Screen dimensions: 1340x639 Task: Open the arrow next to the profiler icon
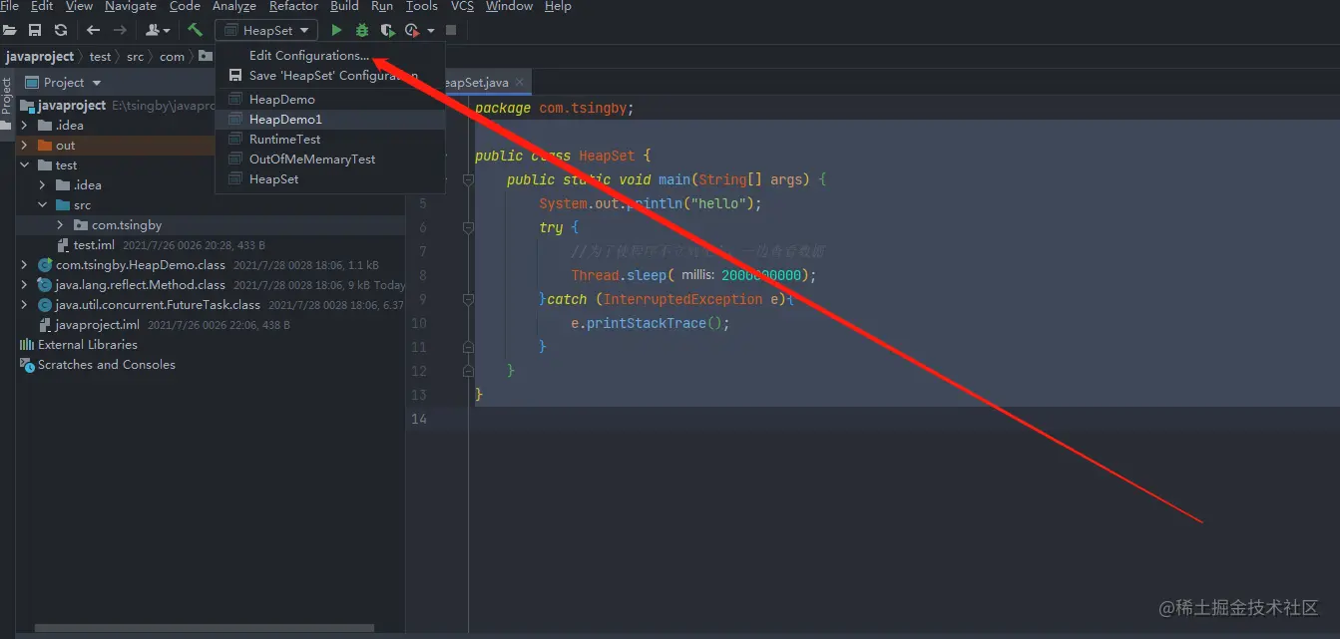coord(430,31)
